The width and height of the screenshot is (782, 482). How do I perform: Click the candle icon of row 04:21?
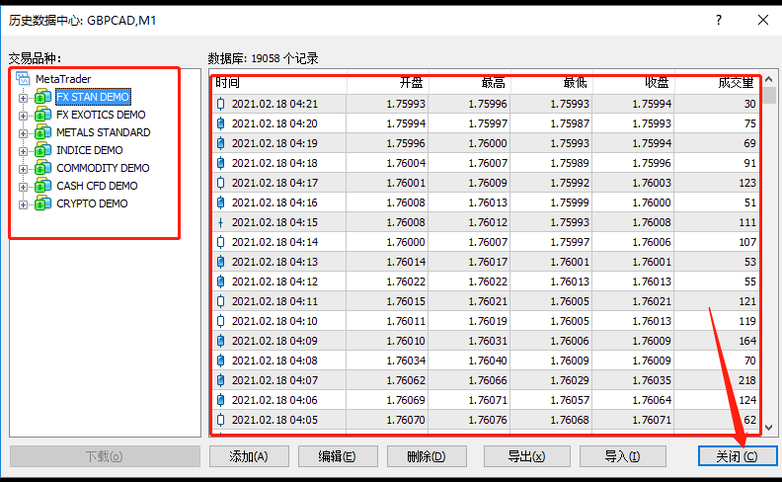(x=220, y=104)
